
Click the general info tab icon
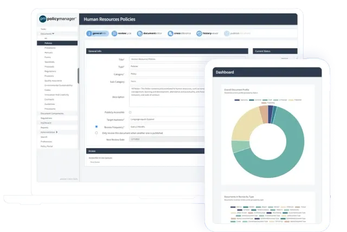coord(89,34)
